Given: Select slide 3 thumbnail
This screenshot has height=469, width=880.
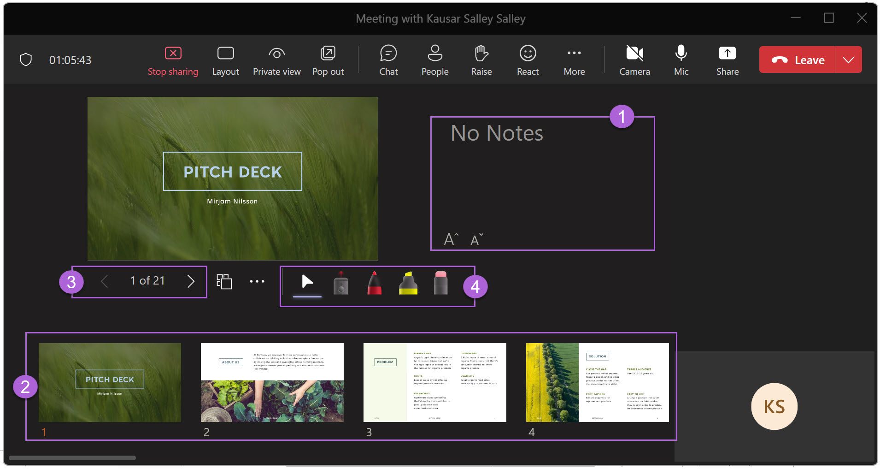Looking at the screenshot, I should [x=434, y=382].
